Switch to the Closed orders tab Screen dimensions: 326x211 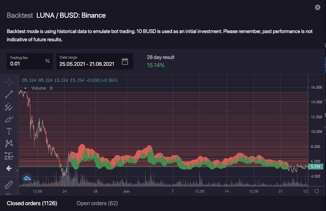(x=32, y=204)
